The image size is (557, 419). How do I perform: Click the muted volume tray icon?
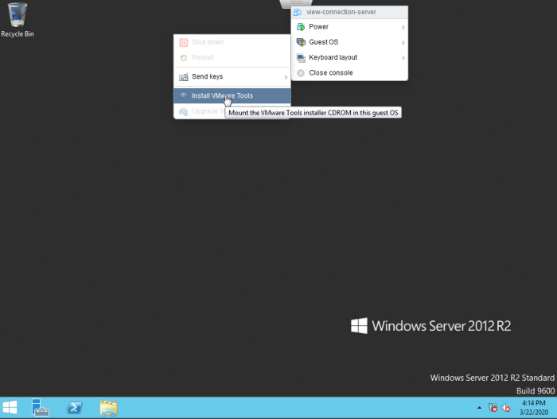(x=505, y=408)
